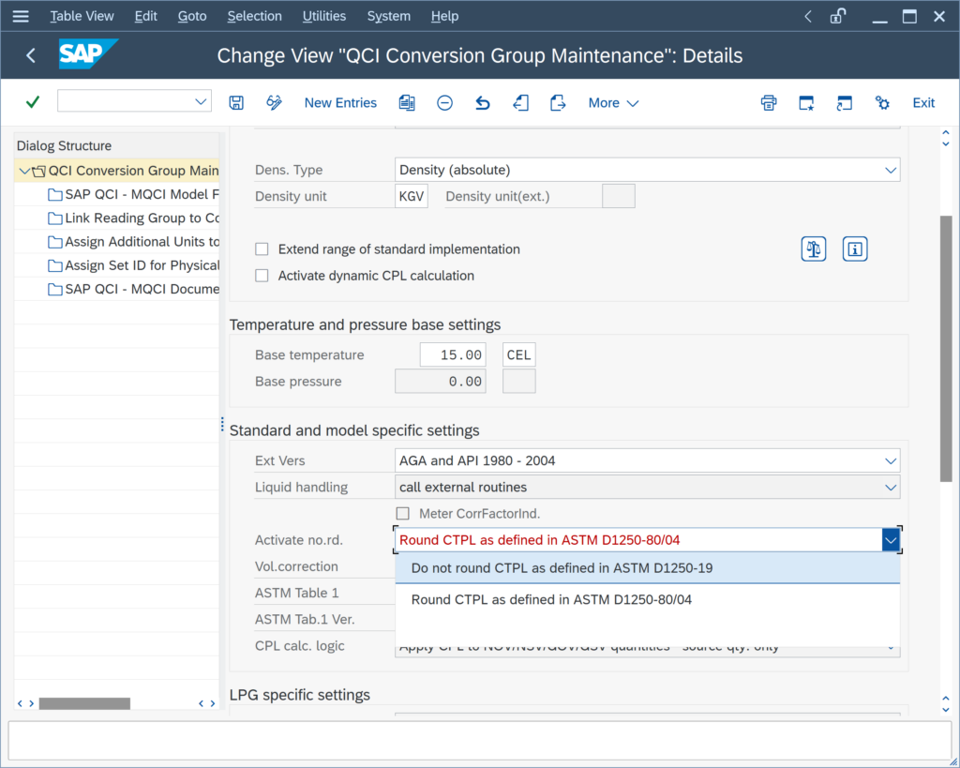Delete entry using the minus circle icon
Screen dimensions: 960x768
point(445,102)
